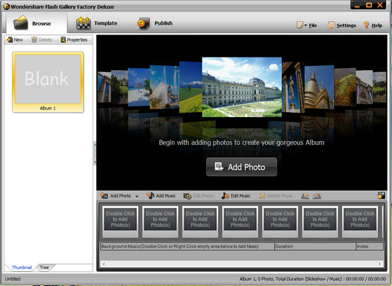Screen dimensions: 392x286
Task: Click the Edit Music toolbar icon
Action: 236,196
